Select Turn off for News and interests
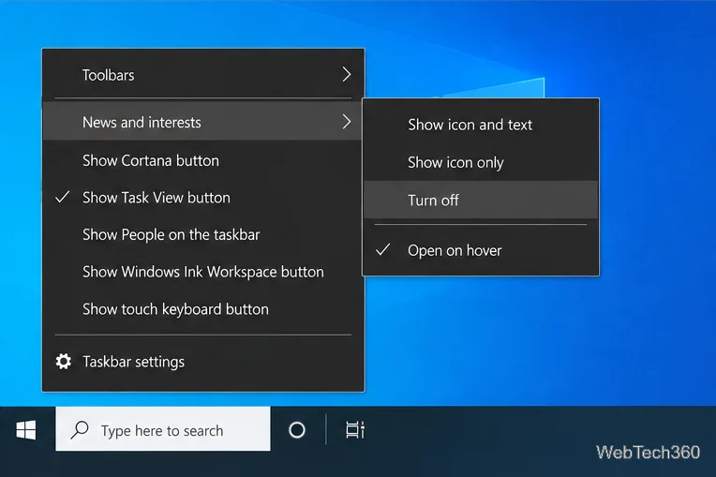This screenshot has width=716, height=477. coord(481,200)
